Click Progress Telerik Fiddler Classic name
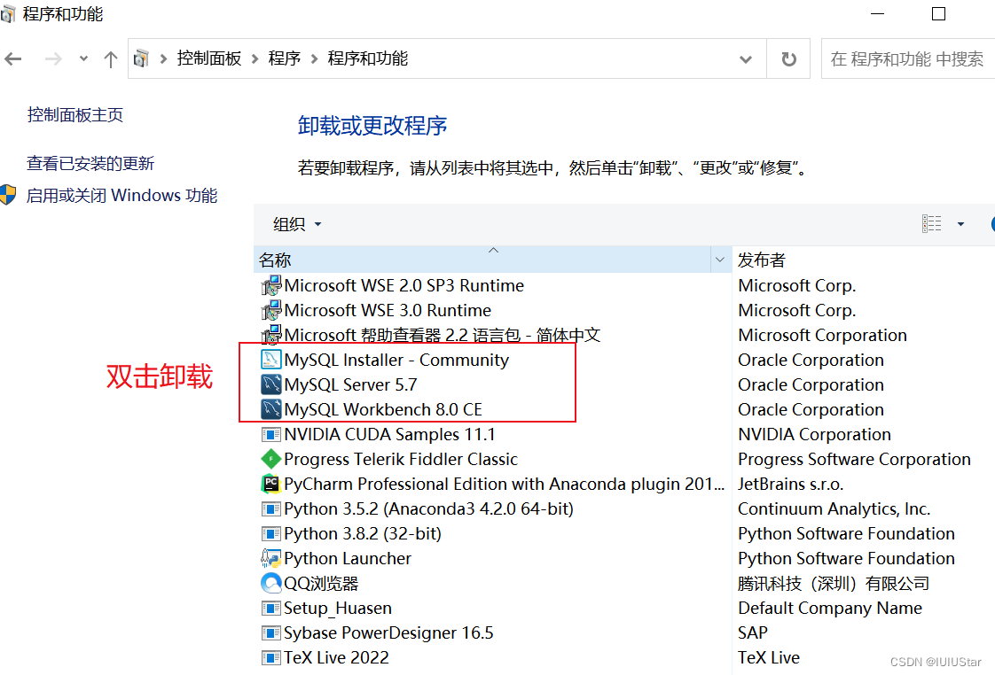 401,459
